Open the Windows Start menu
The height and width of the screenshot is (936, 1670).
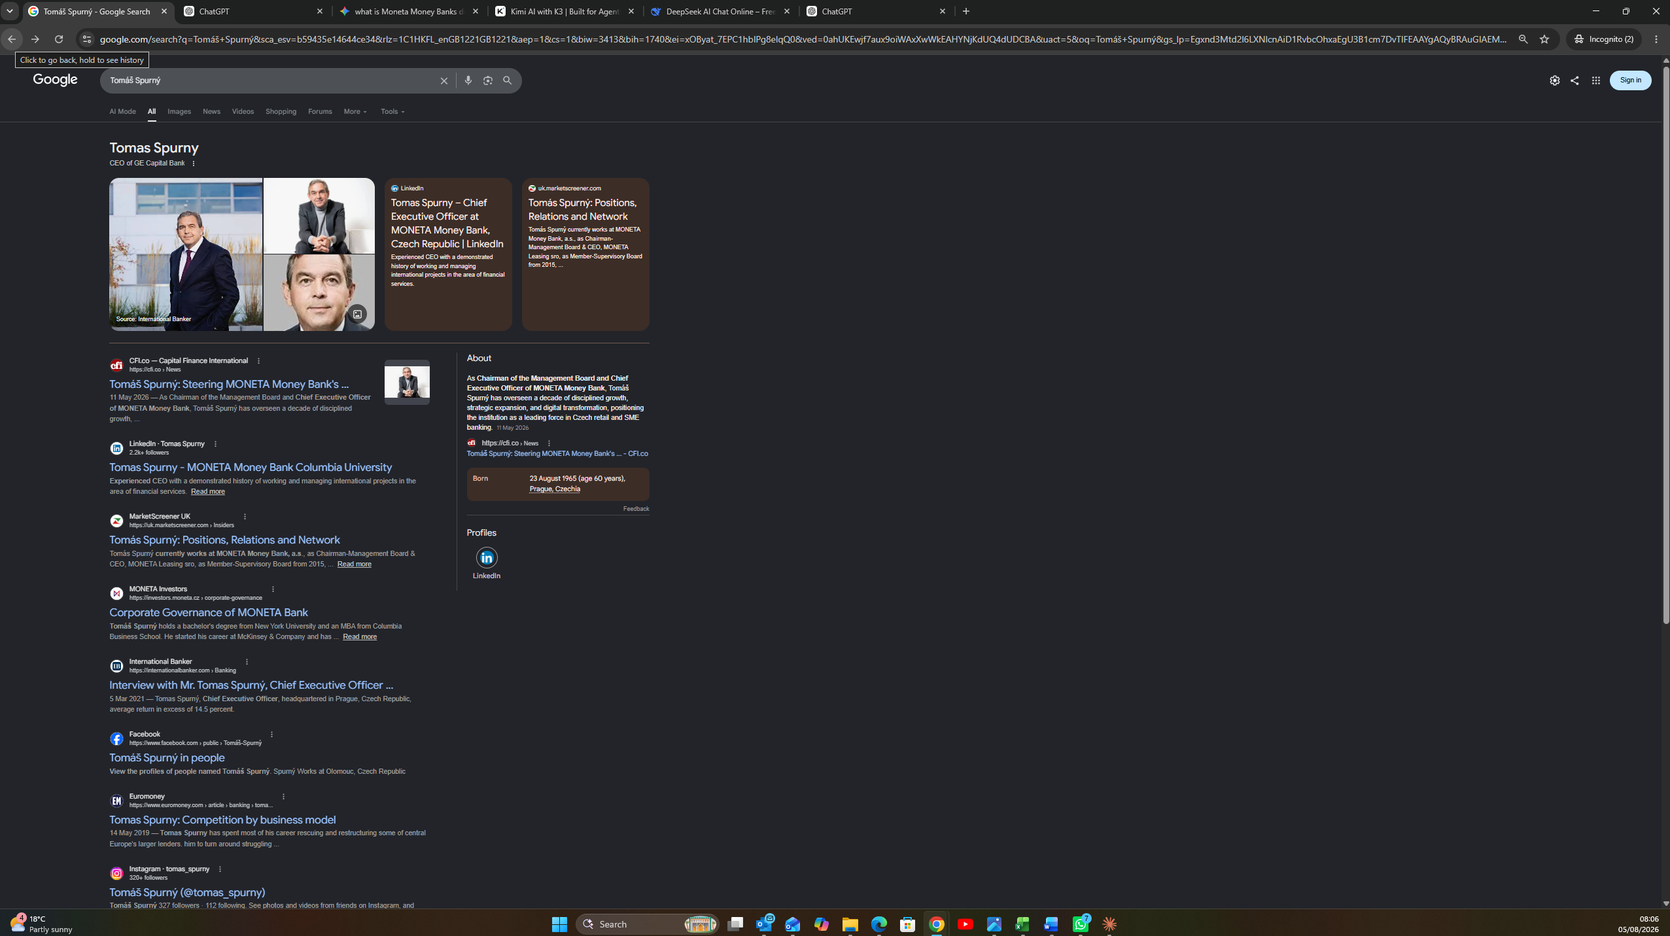click(x=559, y=924)
